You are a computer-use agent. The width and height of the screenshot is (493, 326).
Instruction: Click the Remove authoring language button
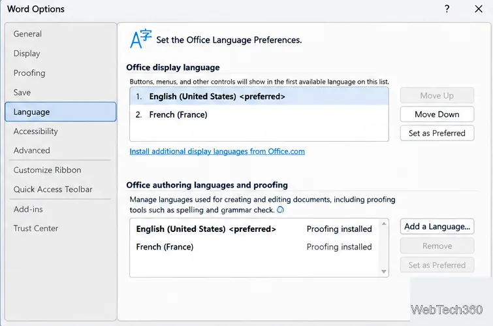pos(437,246)
